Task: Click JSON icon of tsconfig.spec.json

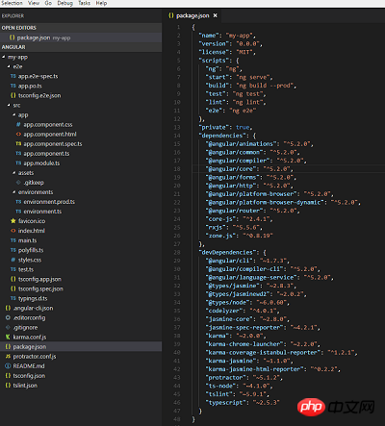Action: coord(13,288)
